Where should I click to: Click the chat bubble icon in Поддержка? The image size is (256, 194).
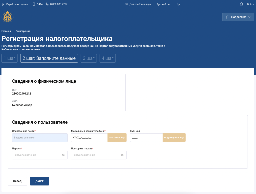pos(228,17)
